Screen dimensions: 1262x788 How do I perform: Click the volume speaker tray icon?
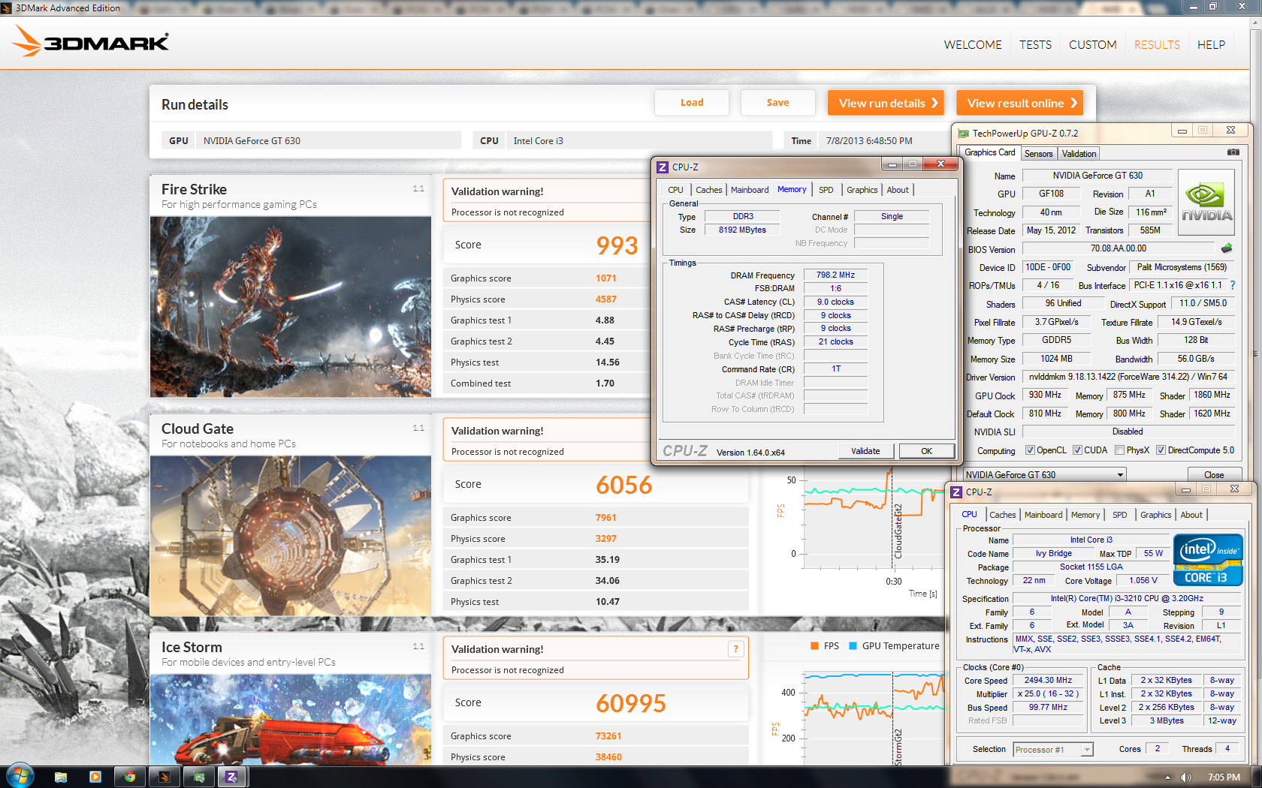click(x=1185, y=777)
